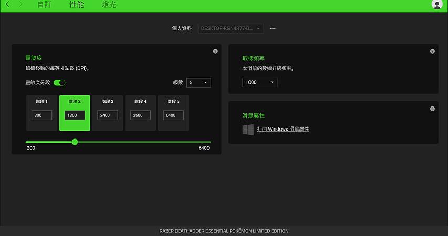Open 打開 Windows 滑鼠屬性 link

[x=283, y=129]
